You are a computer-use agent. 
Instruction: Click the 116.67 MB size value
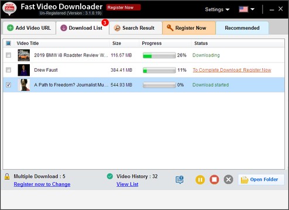tap(121, 55)
